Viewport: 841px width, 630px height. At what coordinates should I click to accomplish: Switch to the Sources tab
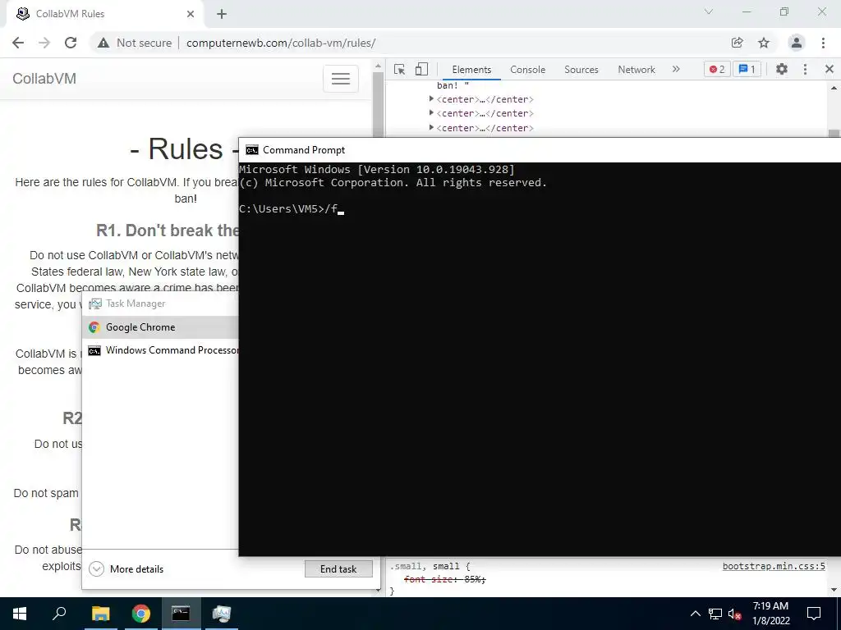pos(581,70)
